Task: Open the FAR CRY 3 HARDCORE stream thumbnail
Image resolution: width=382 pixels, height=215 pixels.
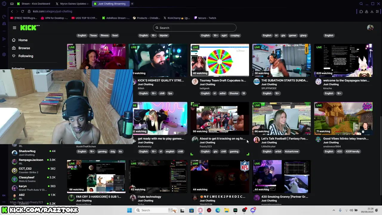Action: (x=96, y=176)
